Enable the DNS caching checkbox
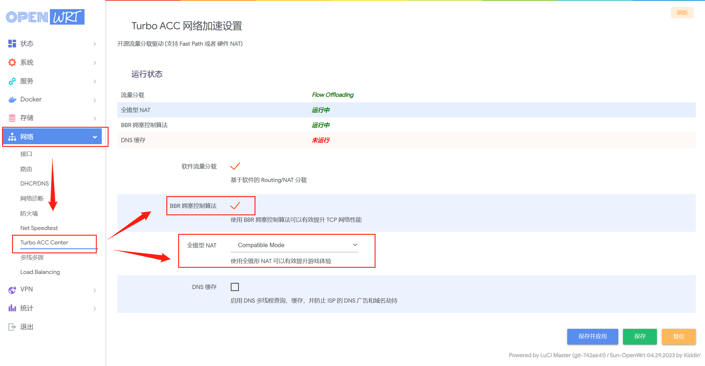The image size is (705, 366). [x=235, y=287]
